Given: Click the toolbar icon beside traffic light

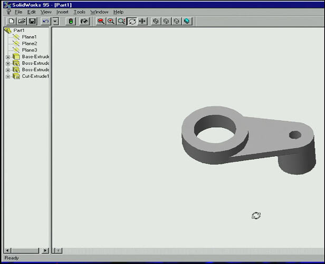Looking at the screenshot, I should pos(84,21).
